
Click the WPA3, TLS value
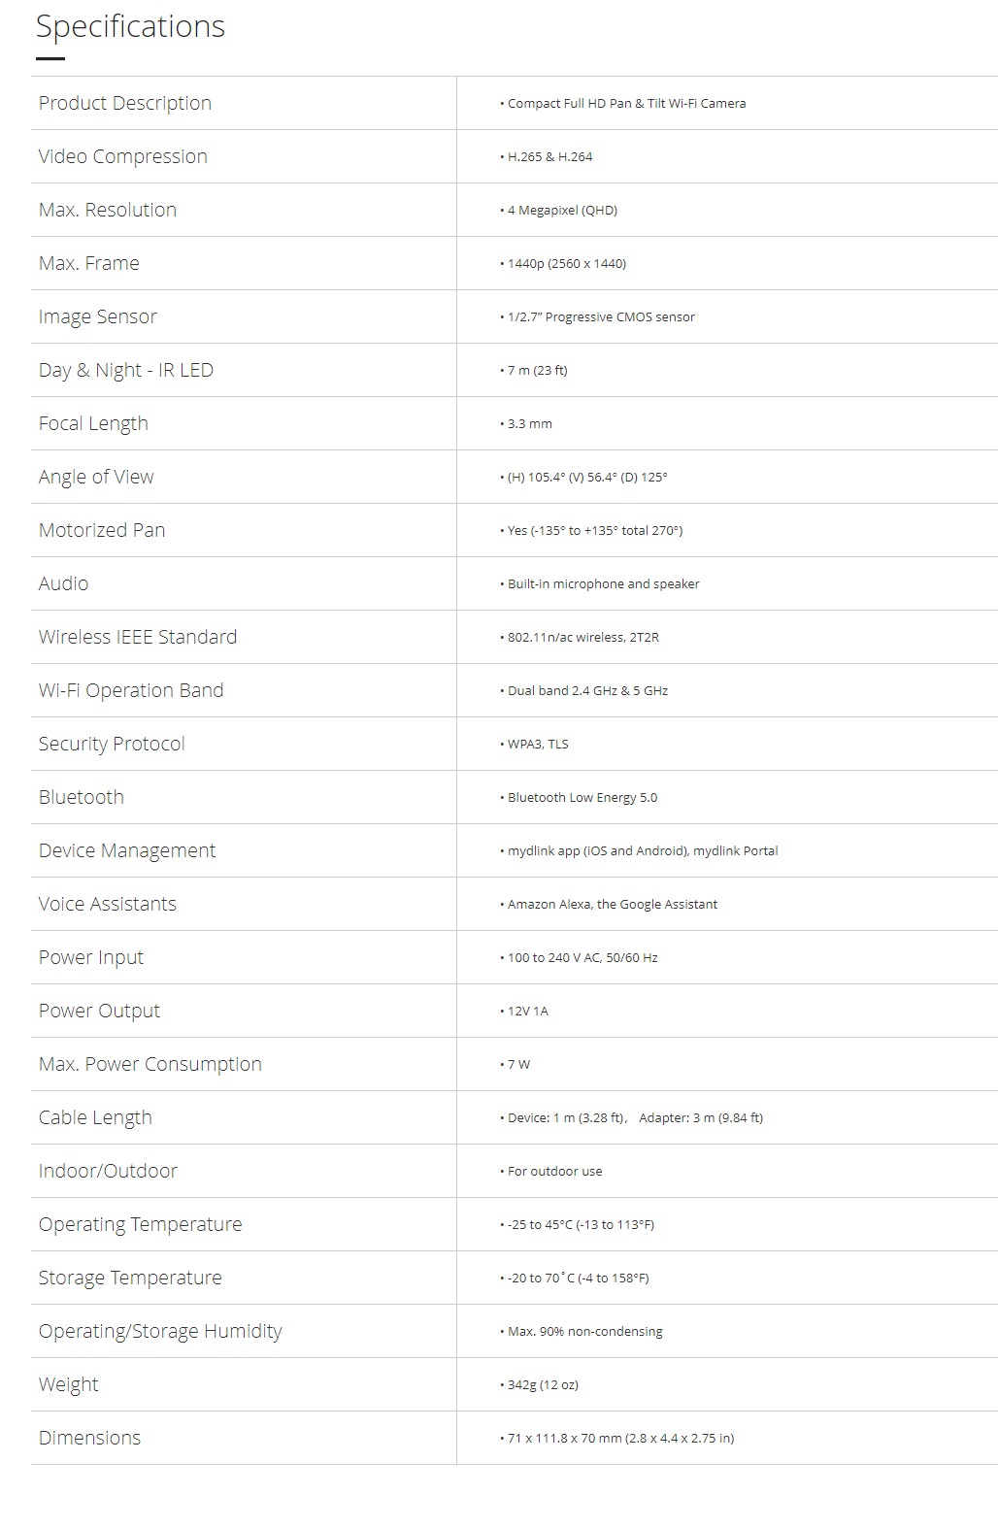[x=538, y=744]
